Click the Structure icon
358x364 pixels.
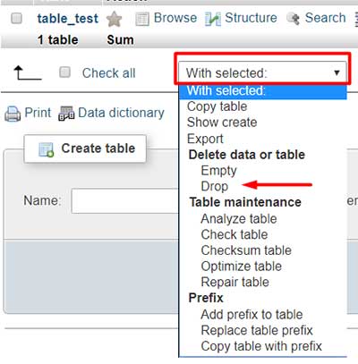pyautogui.click(x=213, y=19)
